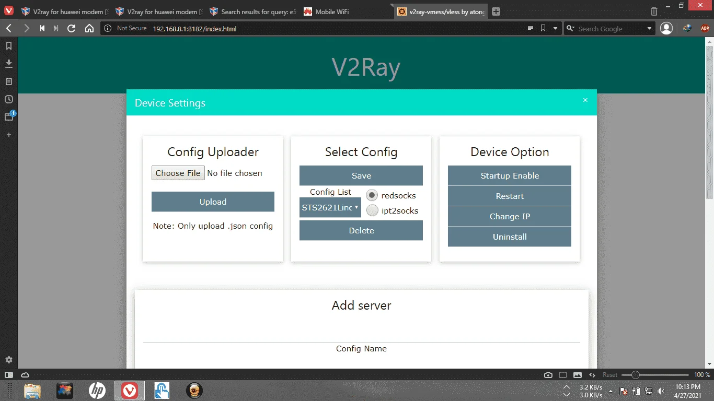Bookmark this page from address bar
The height and width of the screenshot is (401, 714).
(543, 28)
